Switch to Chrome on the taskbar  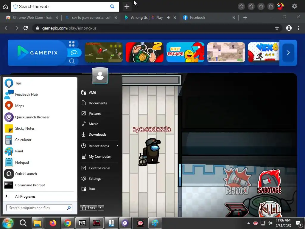pos(68,223)
